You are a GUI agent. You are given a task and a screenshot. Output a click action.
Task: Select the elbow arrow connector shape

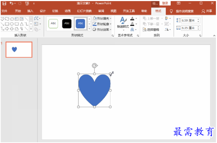[x=3, y=29]
